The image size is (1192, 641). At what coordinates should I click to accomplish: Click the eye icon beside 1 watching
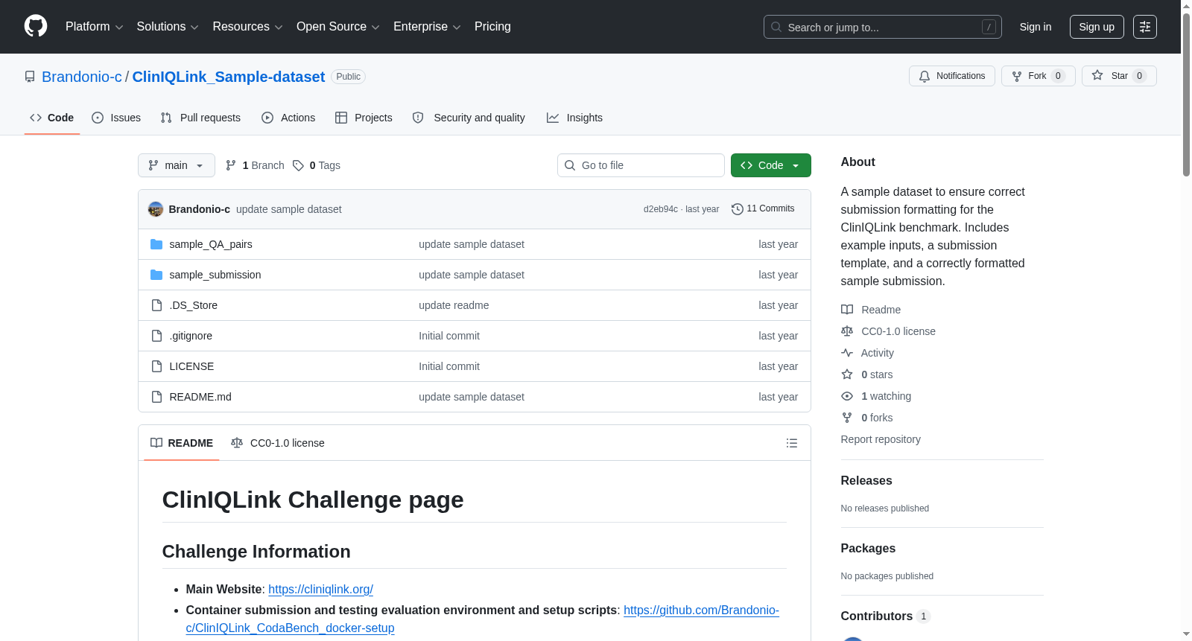pos(847,396)
